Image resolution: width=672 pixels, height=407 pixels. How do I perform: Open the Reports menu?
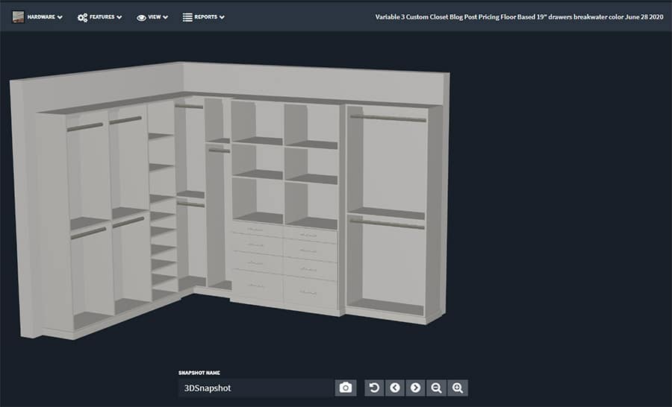click(x=204, y=17)
